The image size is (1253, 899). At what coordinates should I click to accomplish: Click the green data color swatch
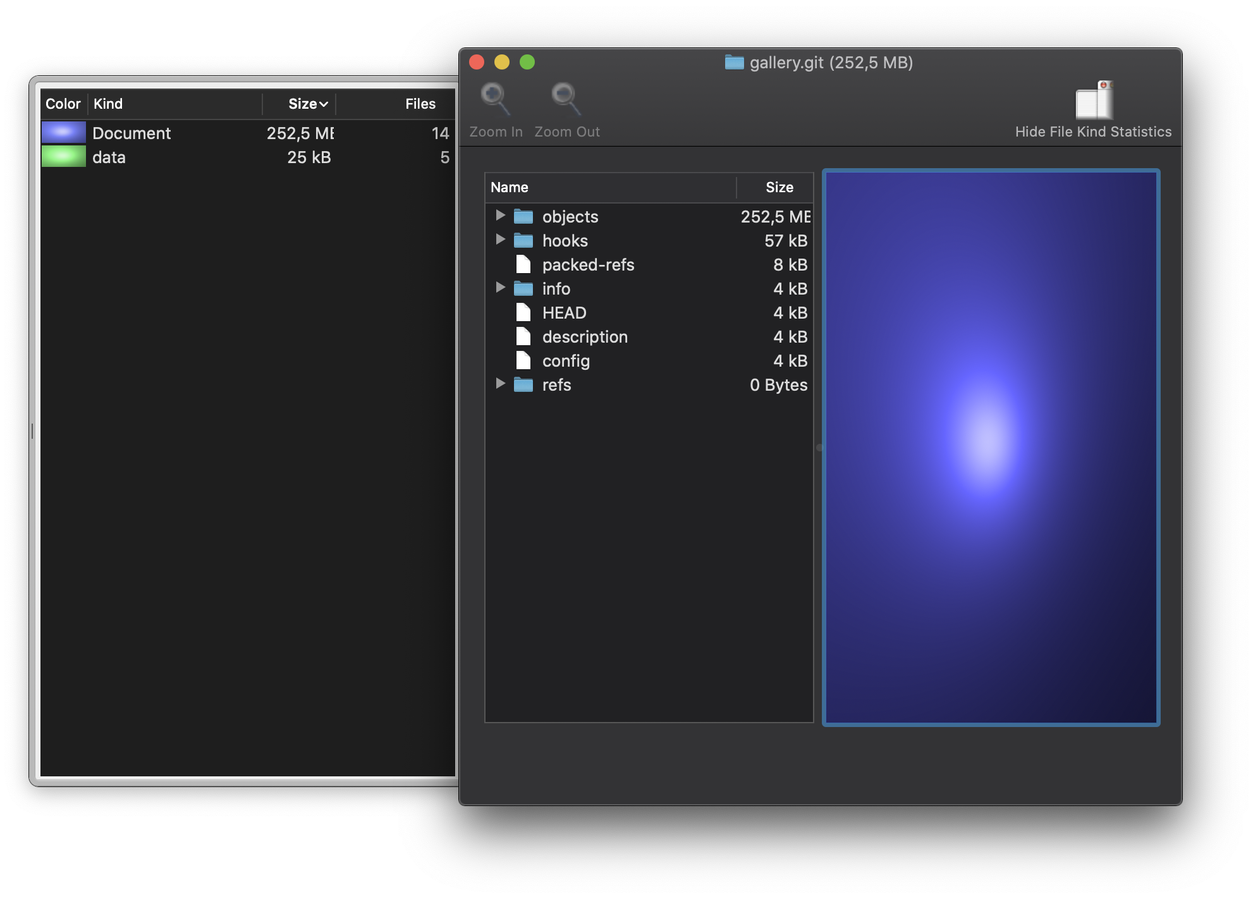pos(63,156)
